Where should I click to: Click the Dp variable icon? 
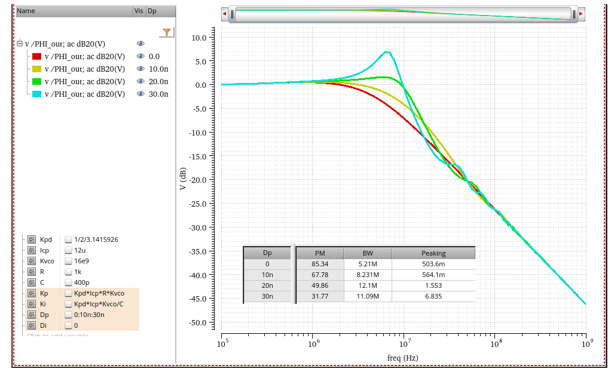(32, 315)
